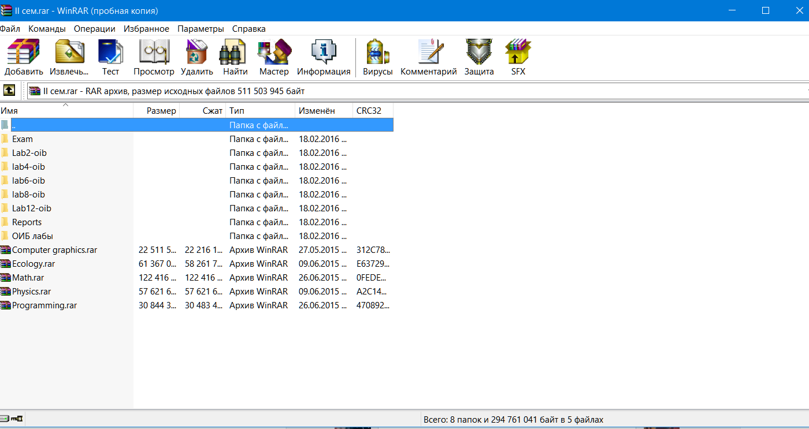Click the packed size of Programming.rar
Screen dimensions: 809x429
[204, 305]
